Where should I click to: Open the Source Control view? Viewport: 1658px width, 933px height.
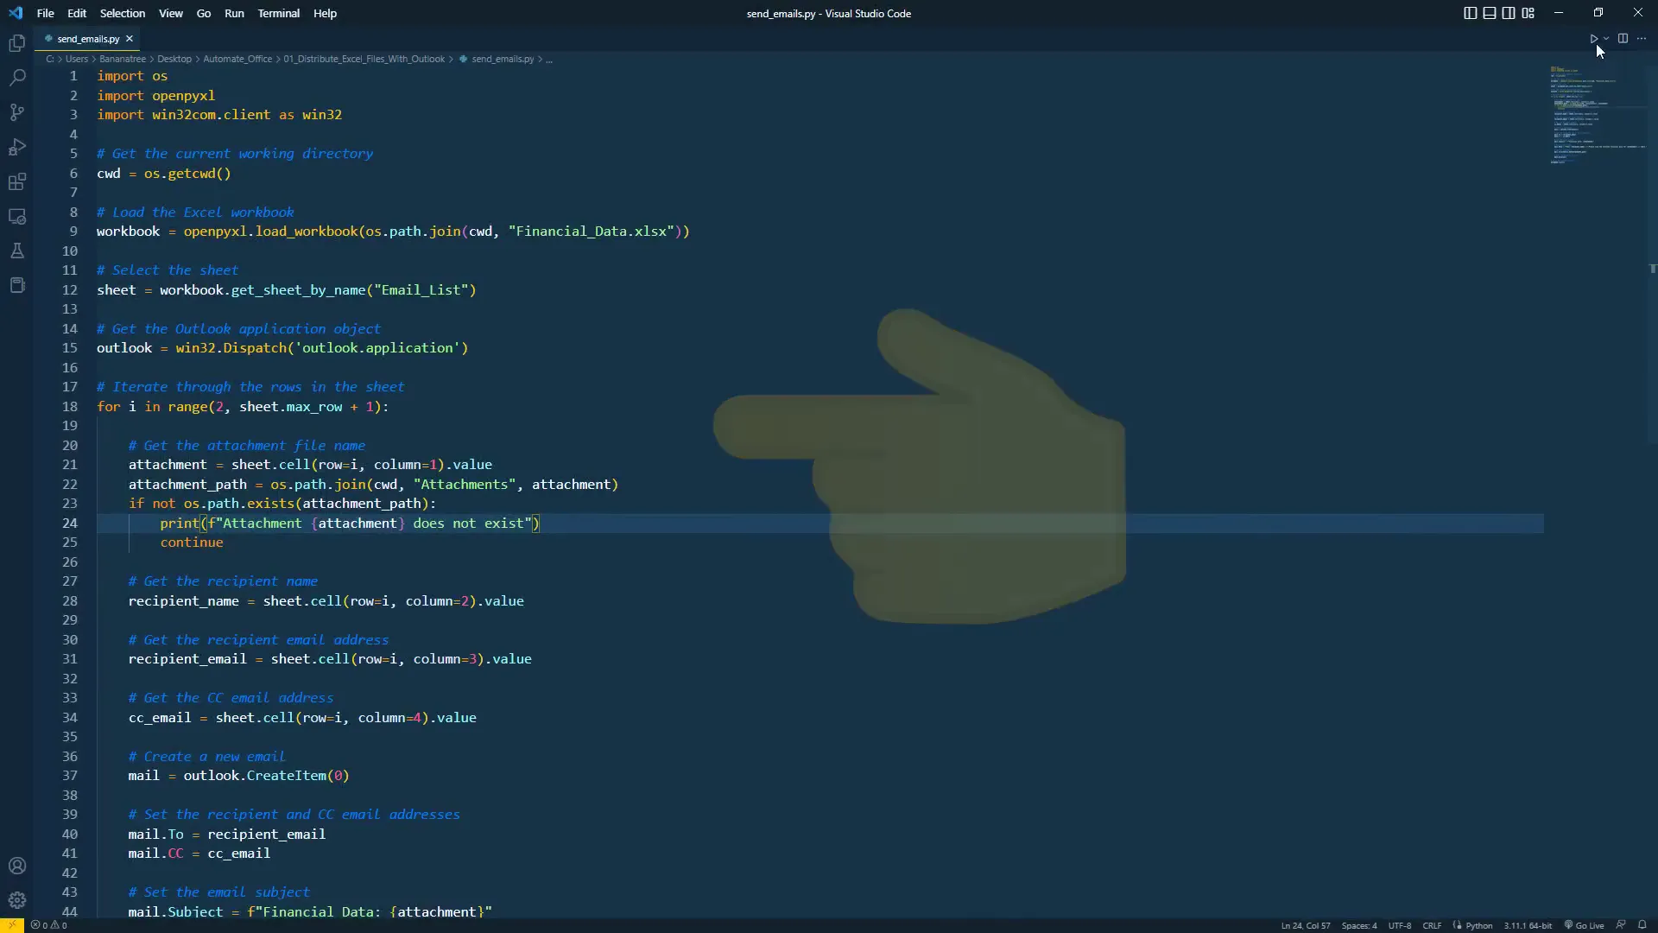point(17,112)
